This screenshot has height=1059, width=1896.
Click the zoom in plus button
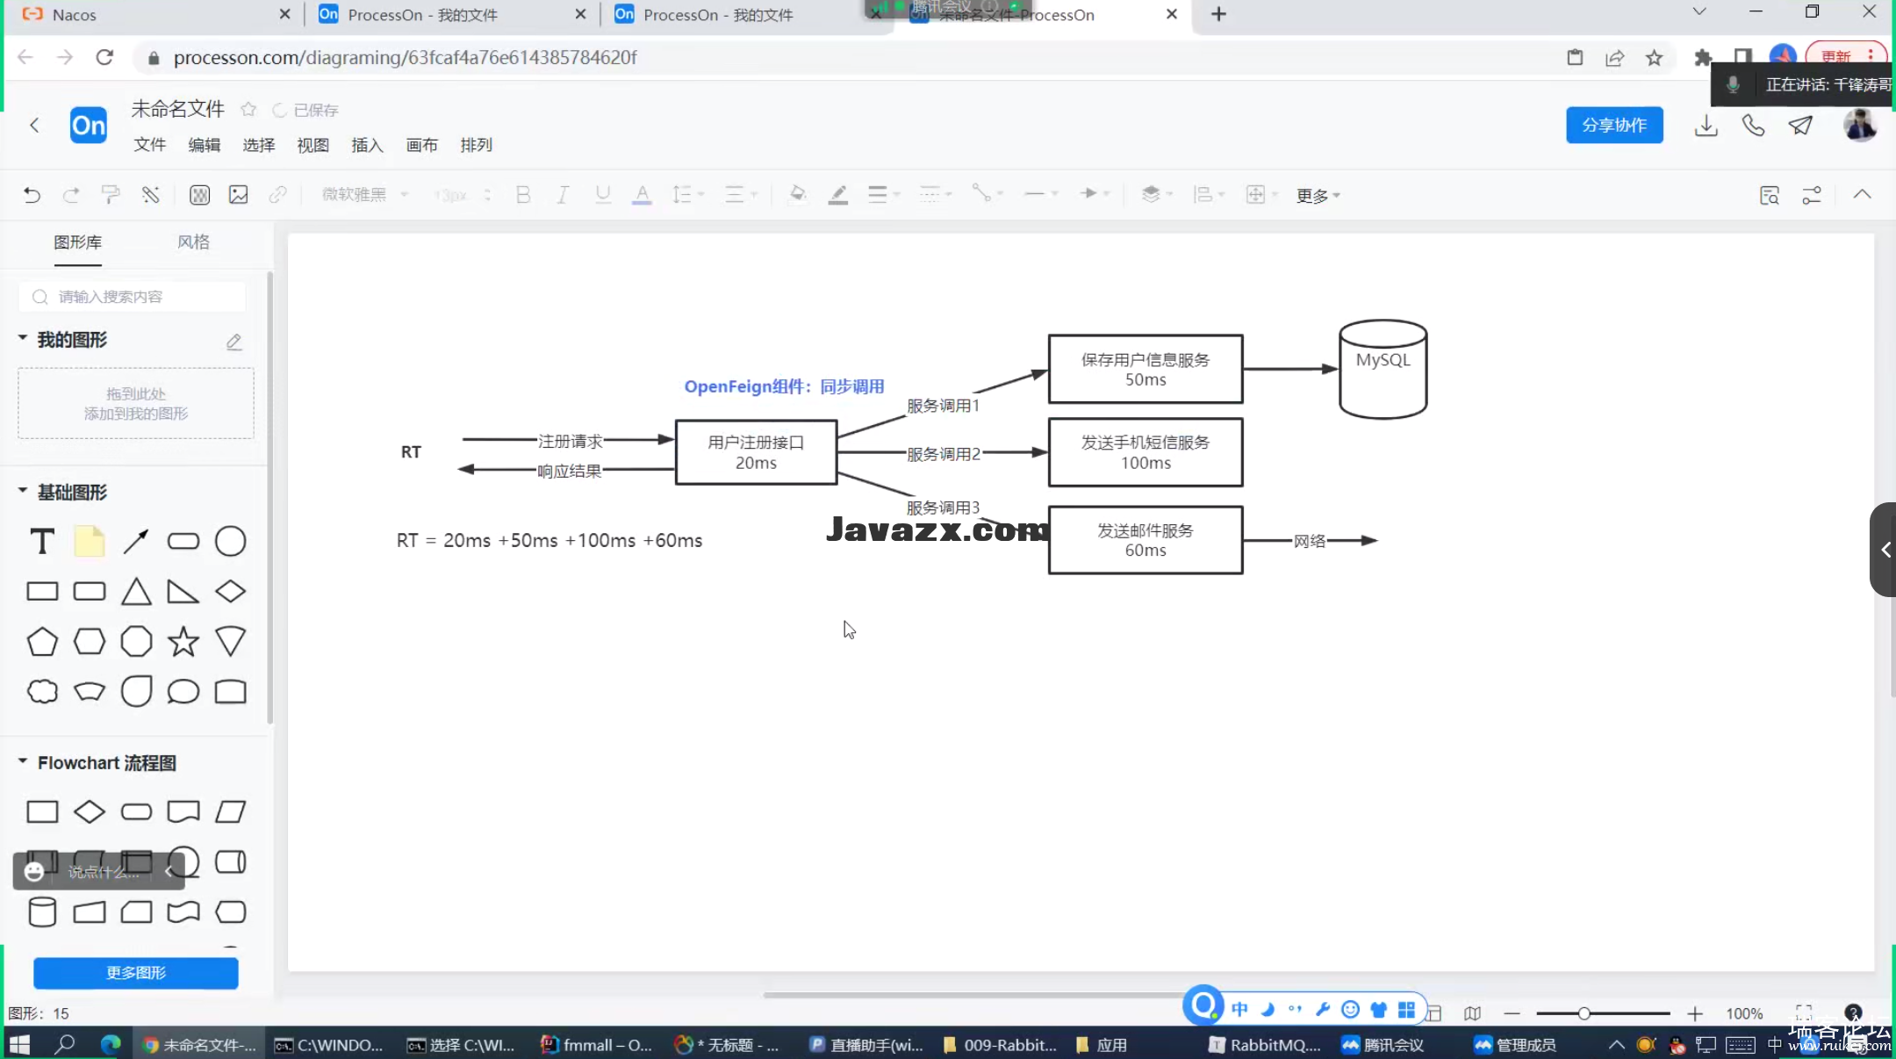coord(1695,1013)
